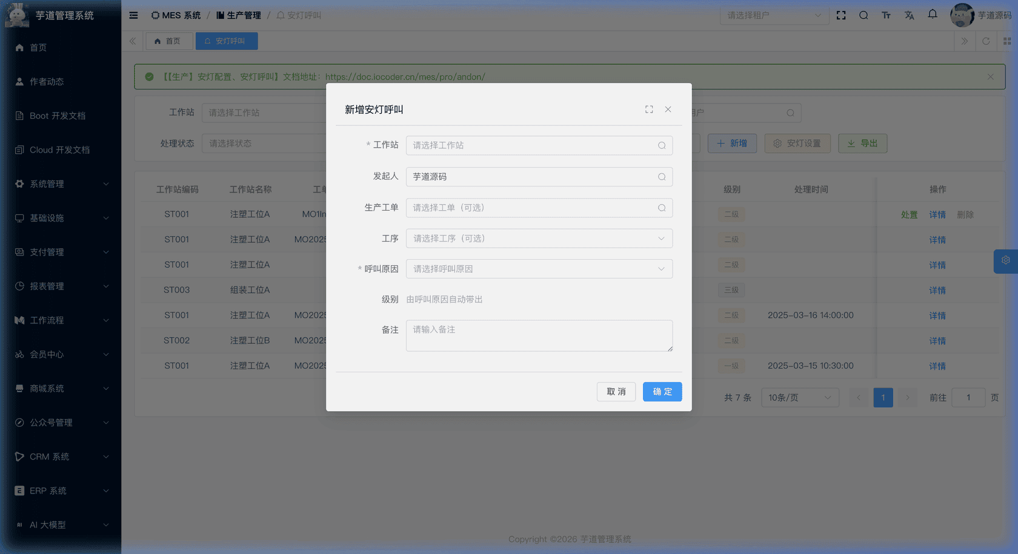Open Boot 开发文档 in the sidebar
The image size is (1018, 554).
click(x=59, y=115)
